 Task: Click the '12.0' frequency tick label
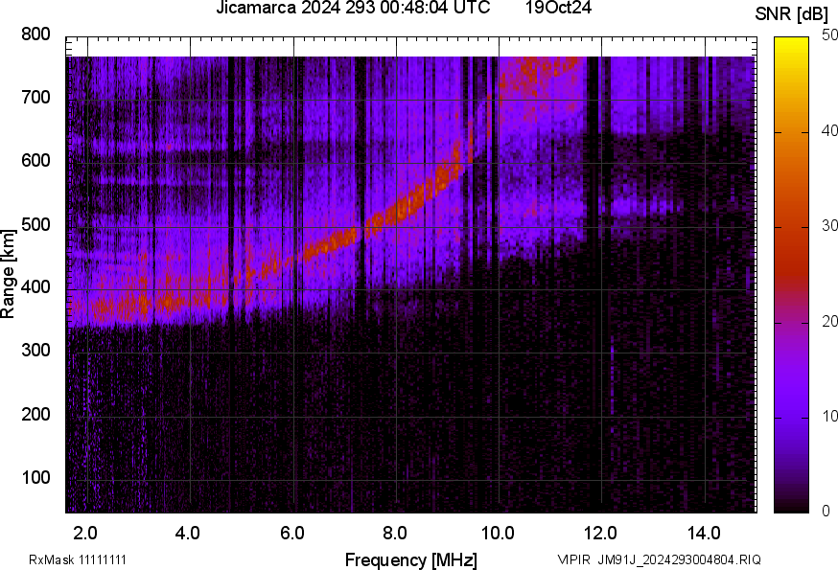601,534
